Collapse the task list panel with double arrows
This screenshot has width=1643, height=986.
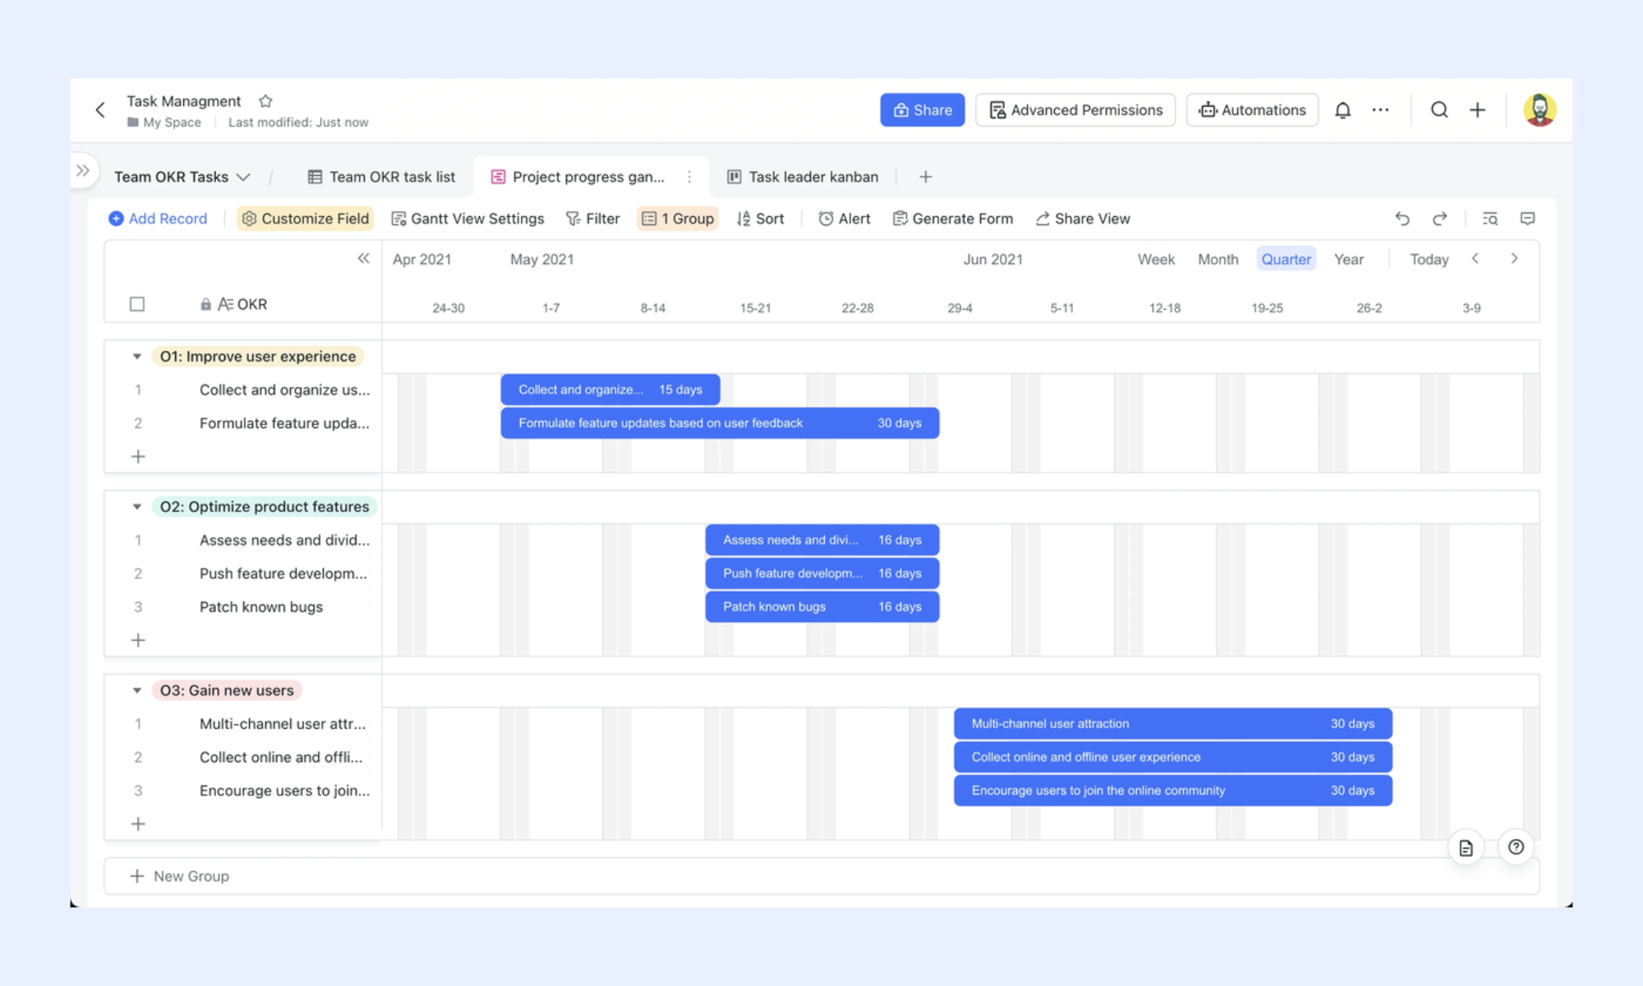click(363, 259)
